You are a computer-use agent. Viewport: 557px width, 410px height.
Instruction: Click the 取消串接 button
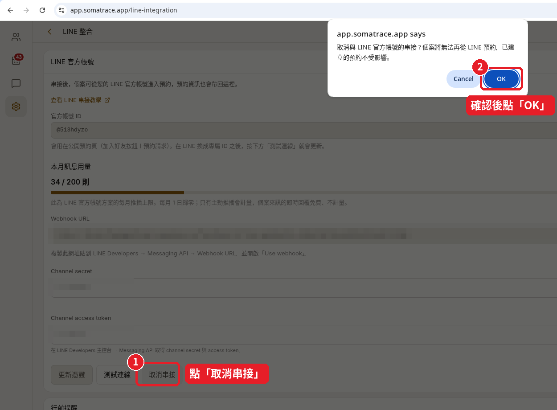(162, 375)
